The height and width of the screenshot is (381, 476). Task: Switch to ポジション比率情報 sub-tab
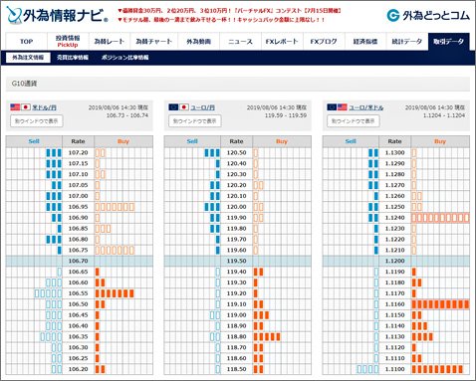(124, 58)
